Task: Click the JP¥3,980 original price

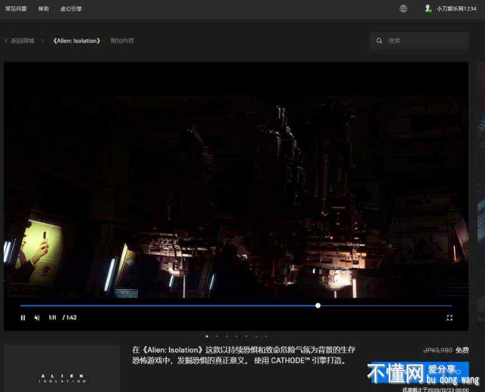Action: tap(437, 350)
